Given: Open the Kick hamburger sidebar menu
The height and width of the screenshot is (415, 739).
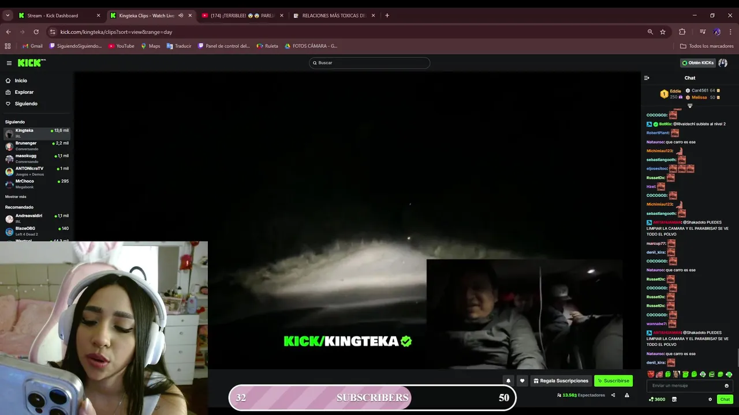Looking at the screenshot, I should tap(9, 63).
